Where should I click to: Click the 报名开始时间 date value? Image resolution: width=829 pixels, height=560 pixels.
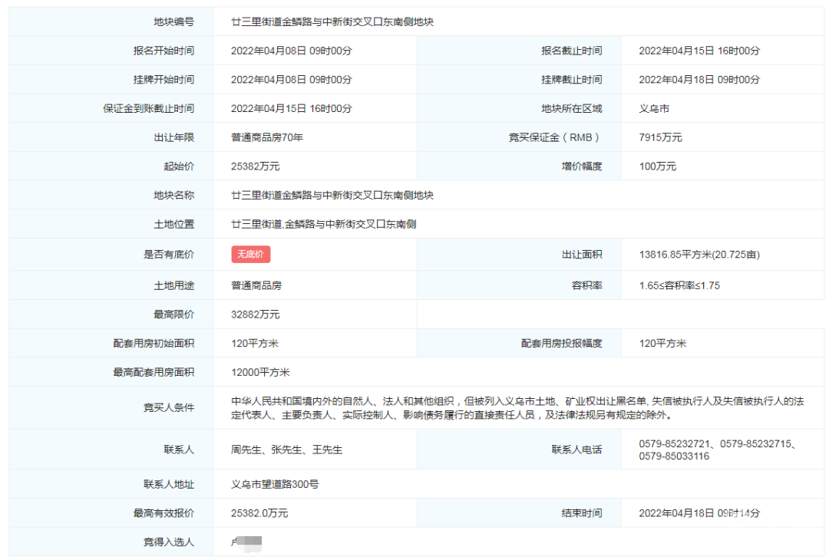tap(292, 51)
